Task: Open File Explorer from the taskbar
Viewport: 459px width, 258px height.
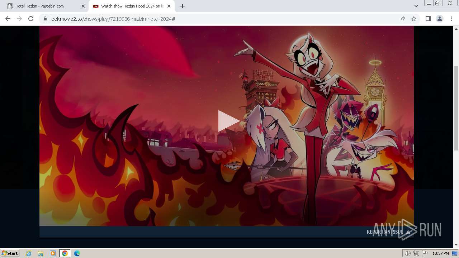Action: (41, 253)
